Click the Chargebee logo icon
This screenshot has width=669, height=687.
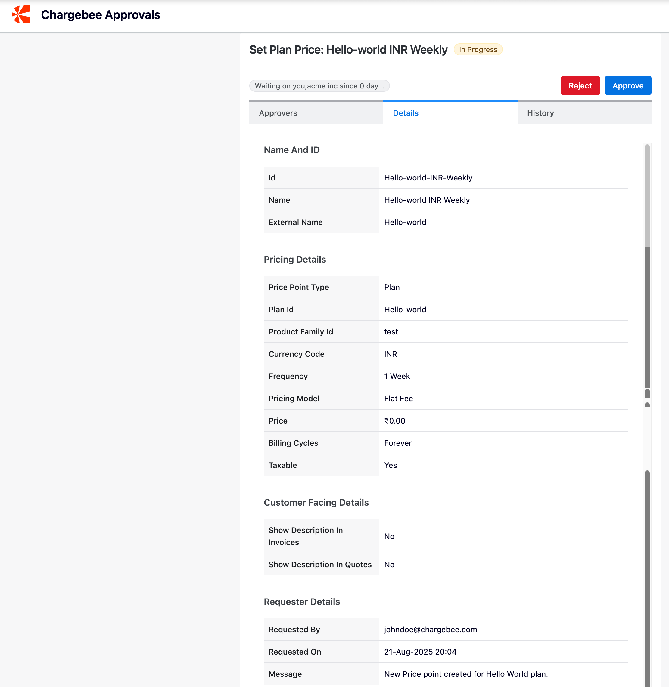coord(21,15)
